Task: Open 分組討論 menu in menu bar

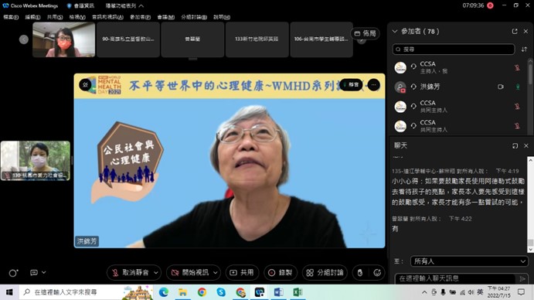Action: (x=194, y=17)
